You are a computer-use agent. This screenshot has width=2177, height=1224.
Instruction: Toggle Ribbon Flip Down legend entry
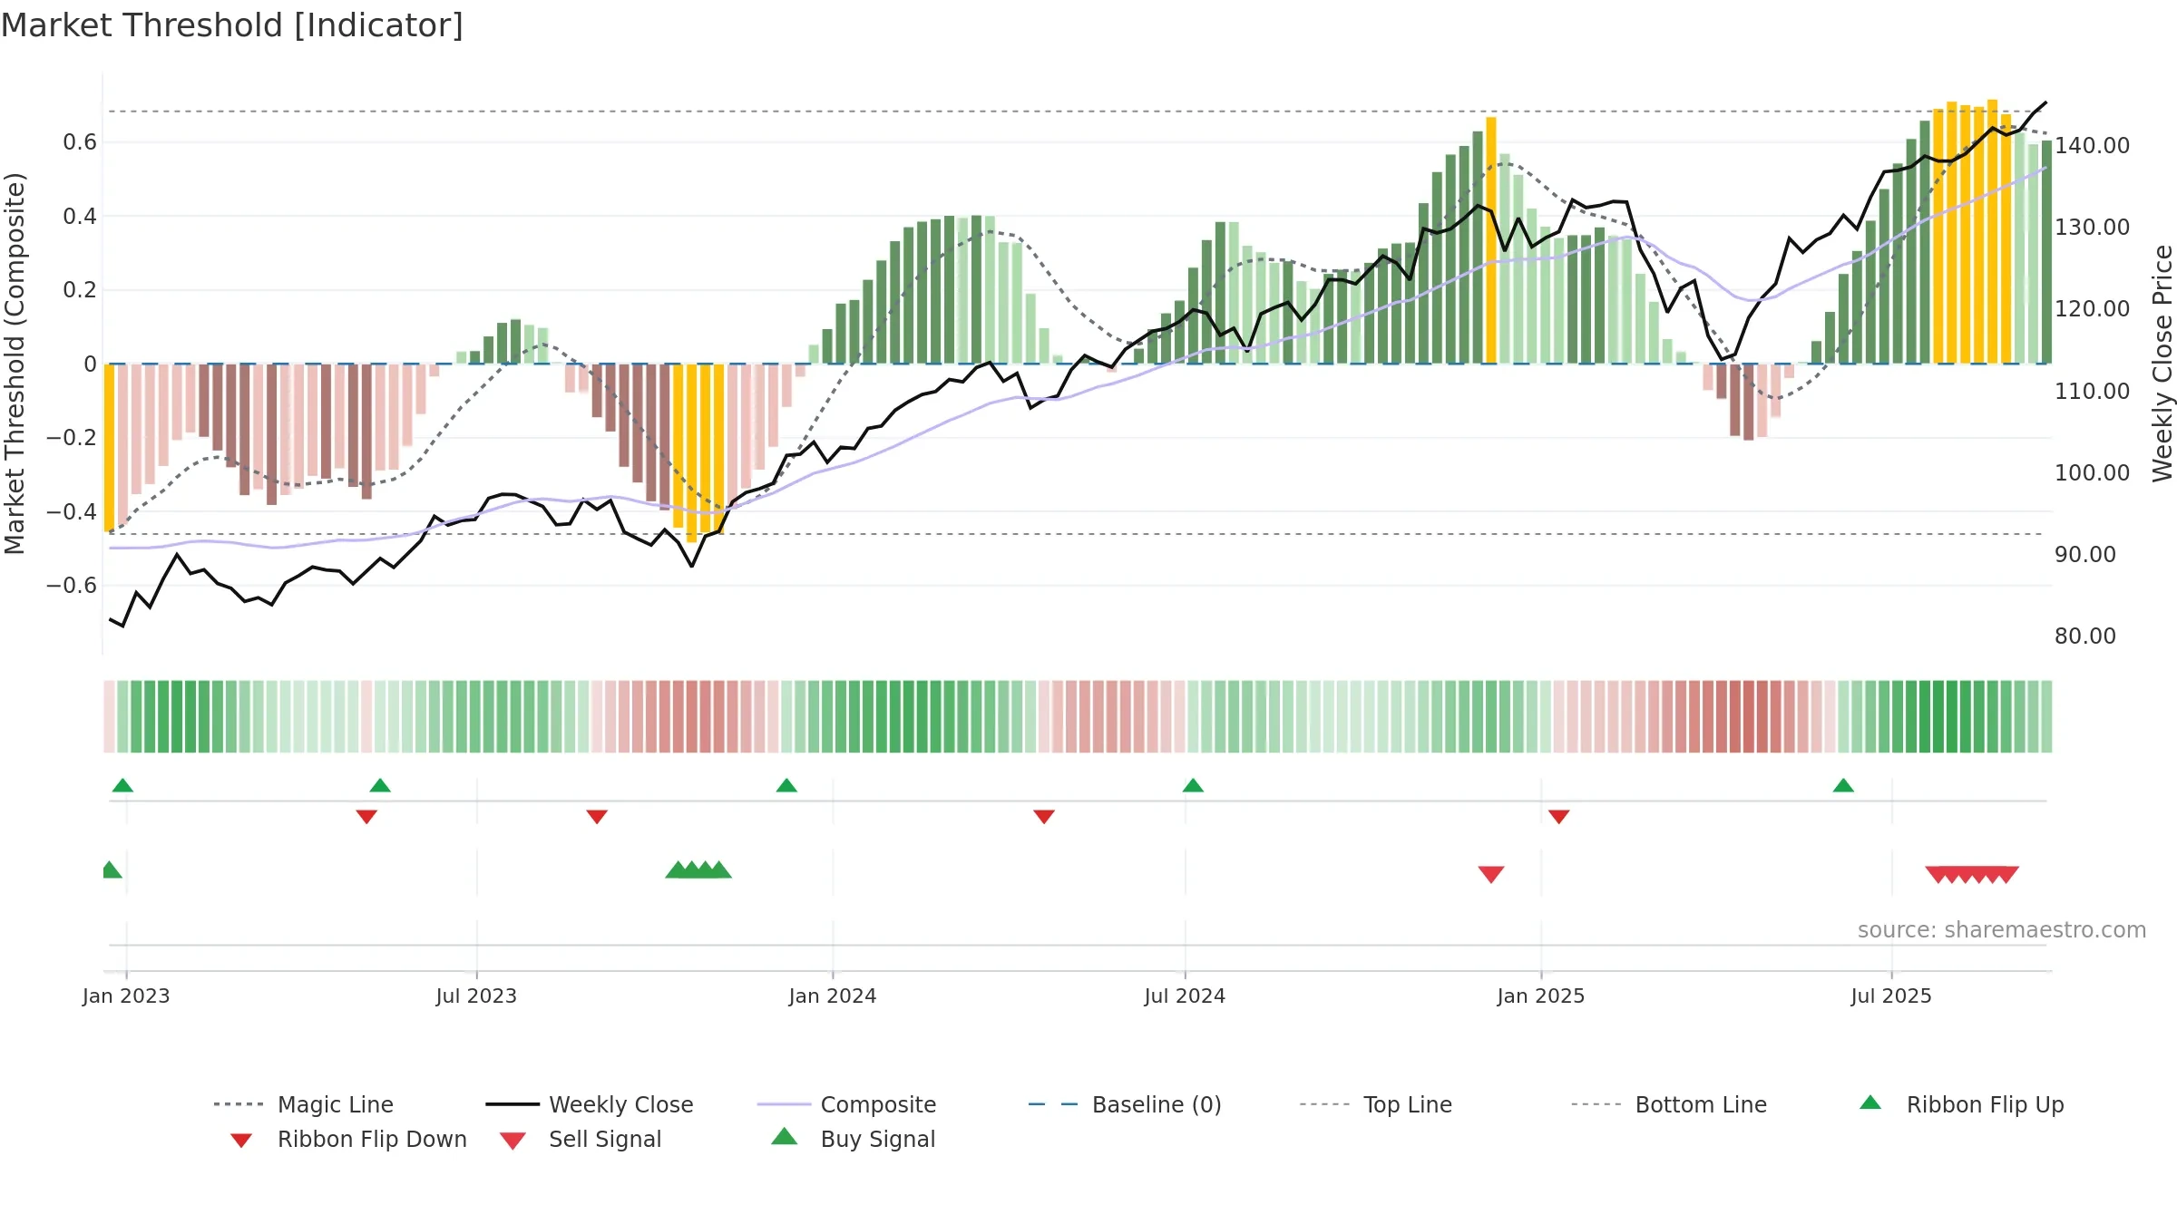pyautogui.click(x=348, y=1140)
